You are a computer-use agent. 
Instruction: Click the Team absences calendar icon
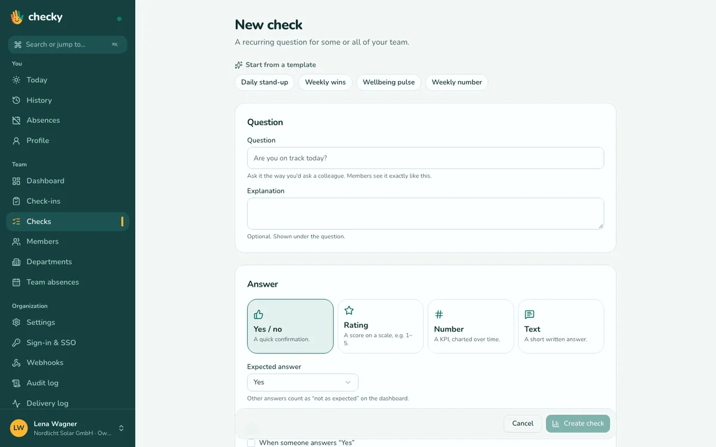coord(16,282)
